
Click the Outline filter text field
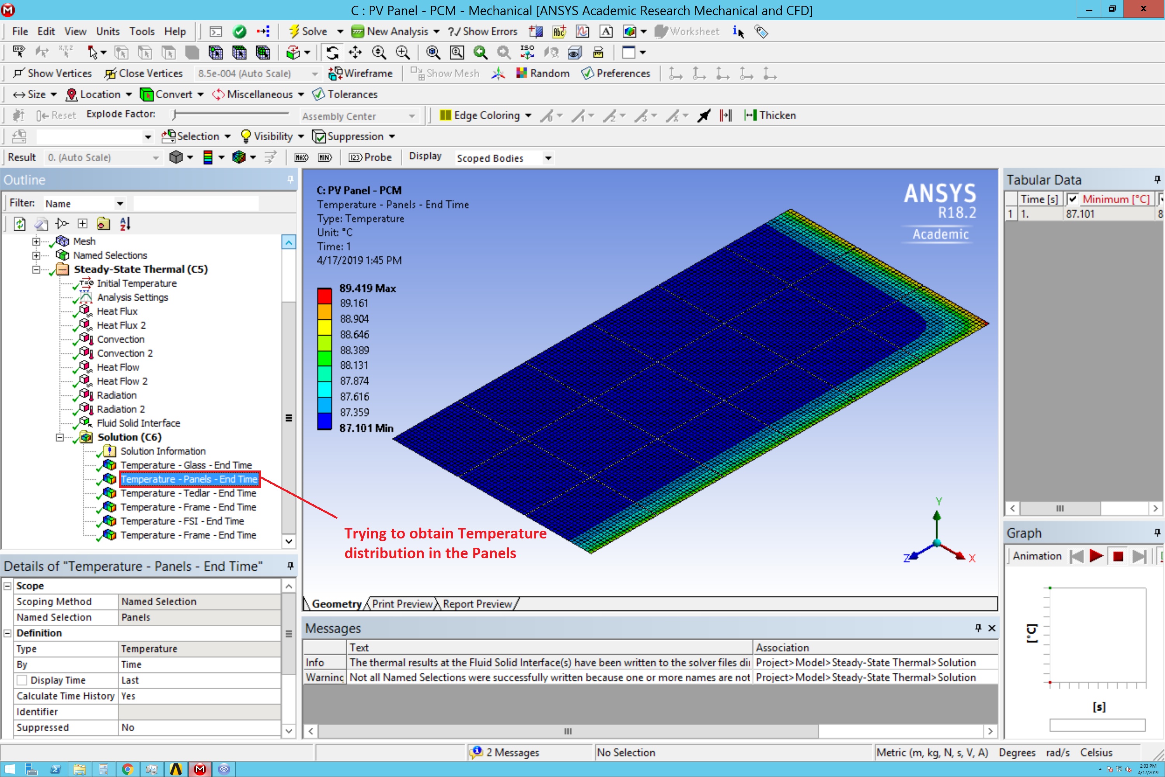tap(196, 203)
